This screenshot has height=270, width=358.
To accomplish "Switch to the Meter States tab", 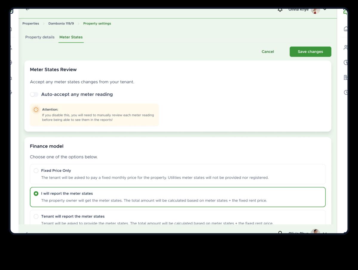I will (71, 37).
